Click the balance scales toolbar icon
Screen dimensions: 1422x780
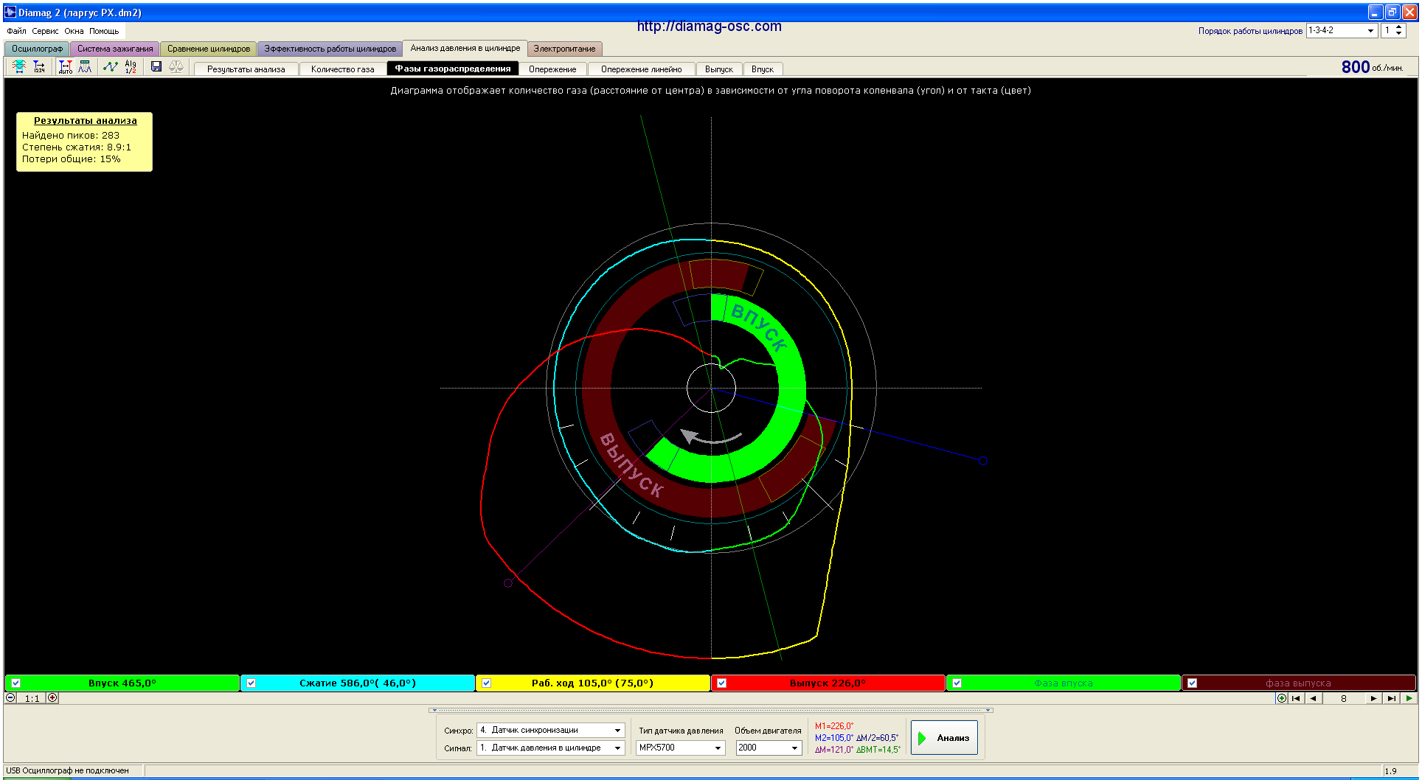[x=176, y=66]
